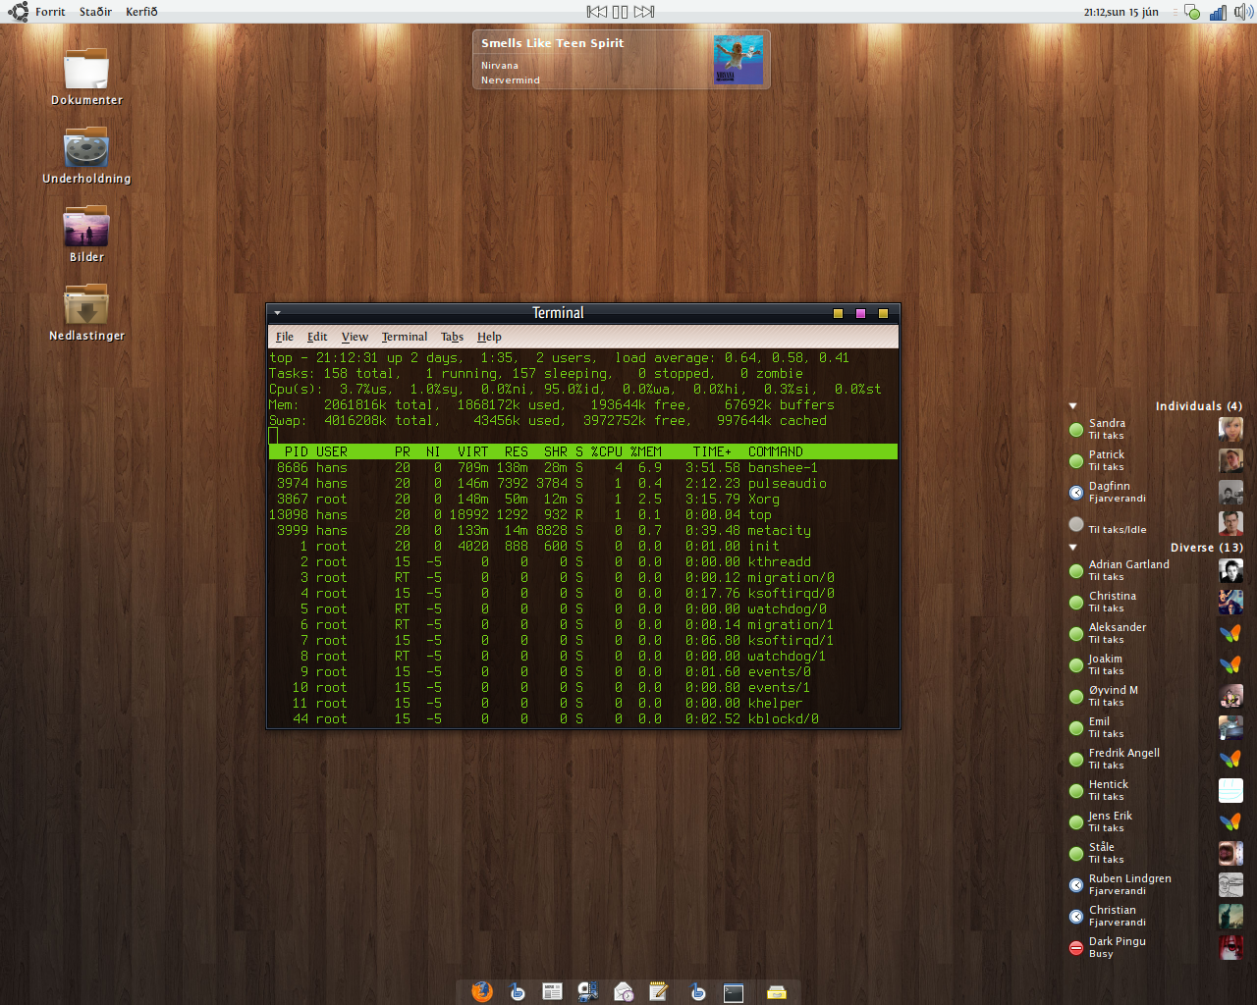Collapse the Individuals contact group
This screenshot has width=1257, height=1005.
coord(1073,405)
